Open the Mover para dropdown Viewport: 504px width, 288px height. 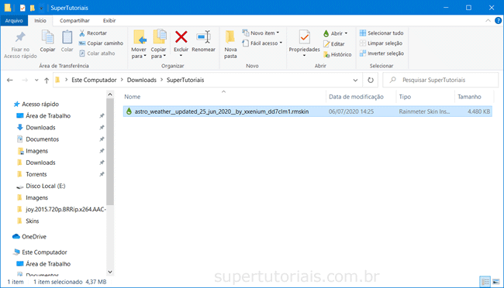(x=139, y=45)
